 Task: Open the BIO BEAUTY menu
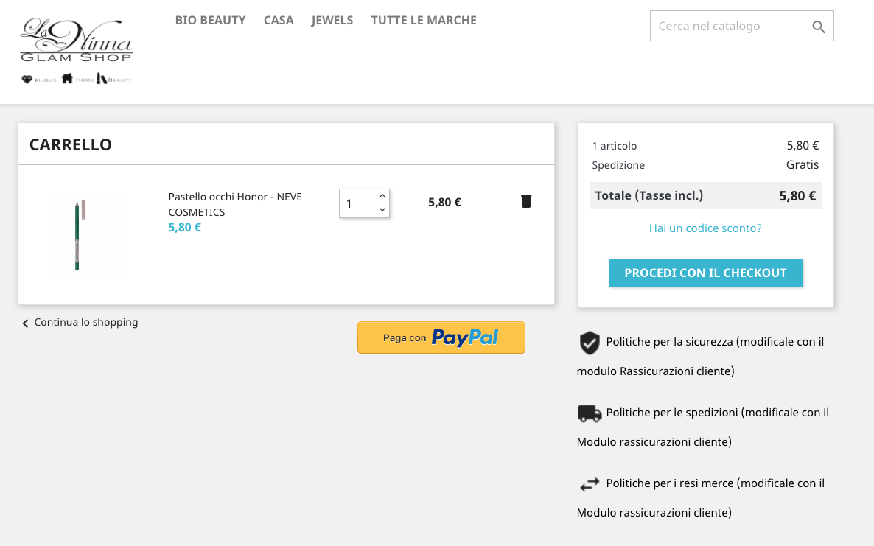tap(210, 20)
